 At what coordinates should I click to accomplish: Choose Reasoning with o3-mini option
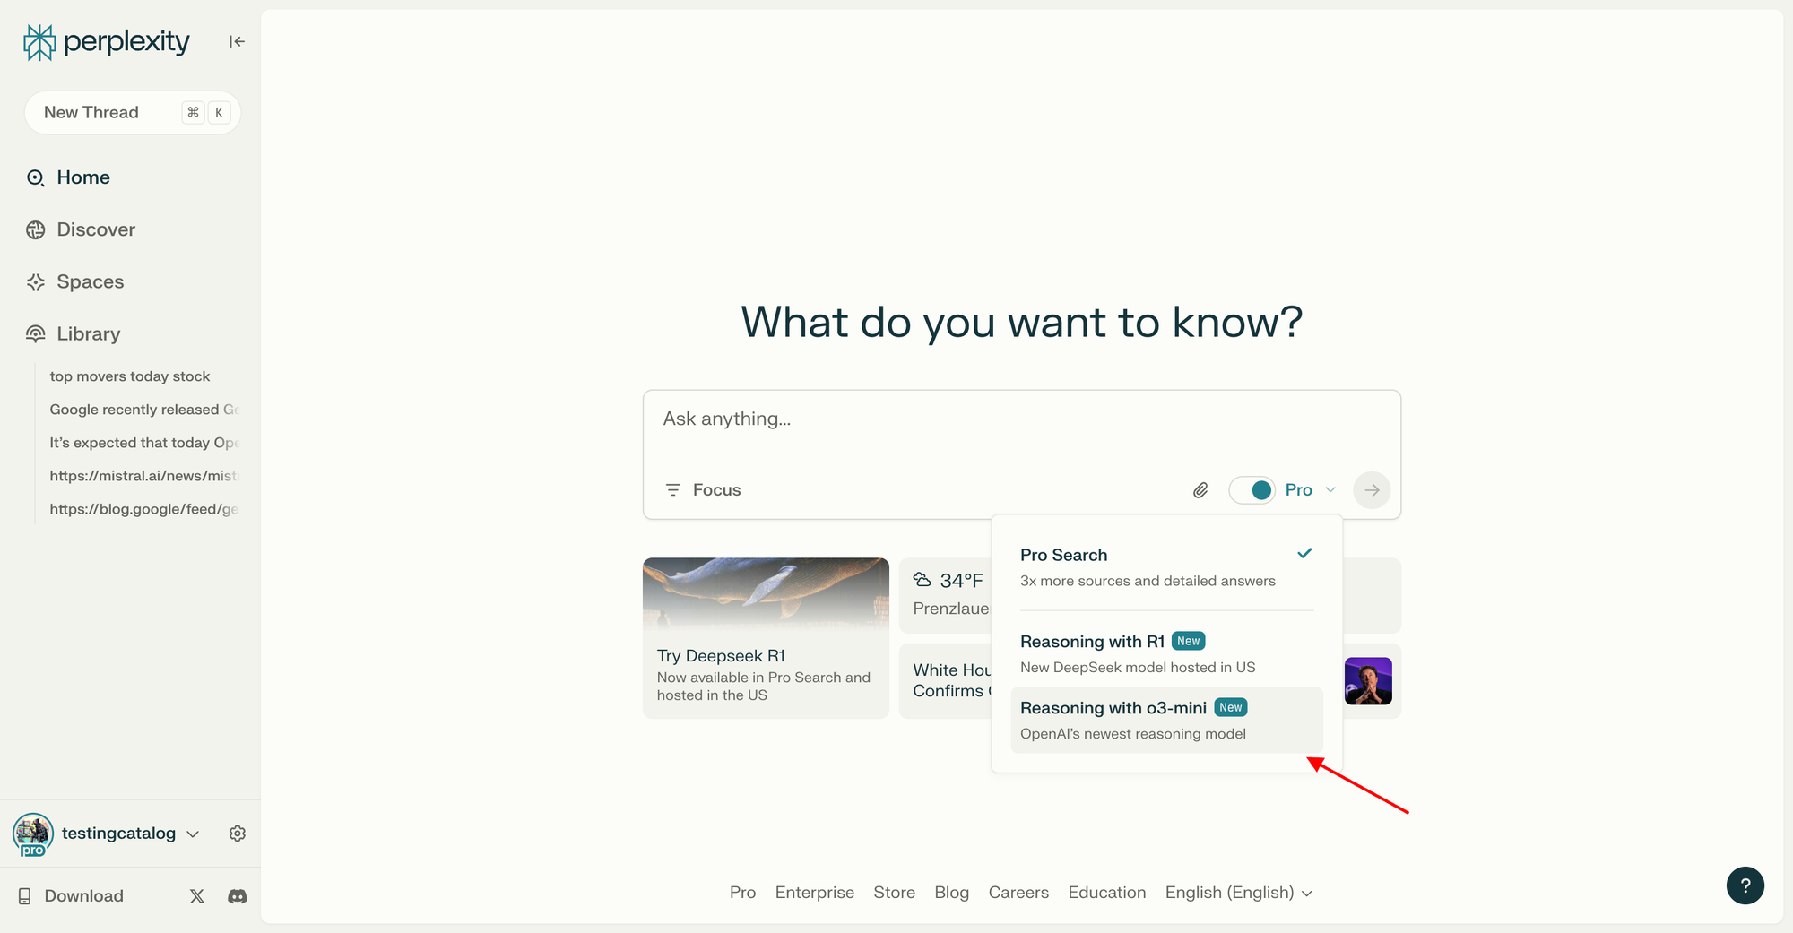(x=1166, y=720)
